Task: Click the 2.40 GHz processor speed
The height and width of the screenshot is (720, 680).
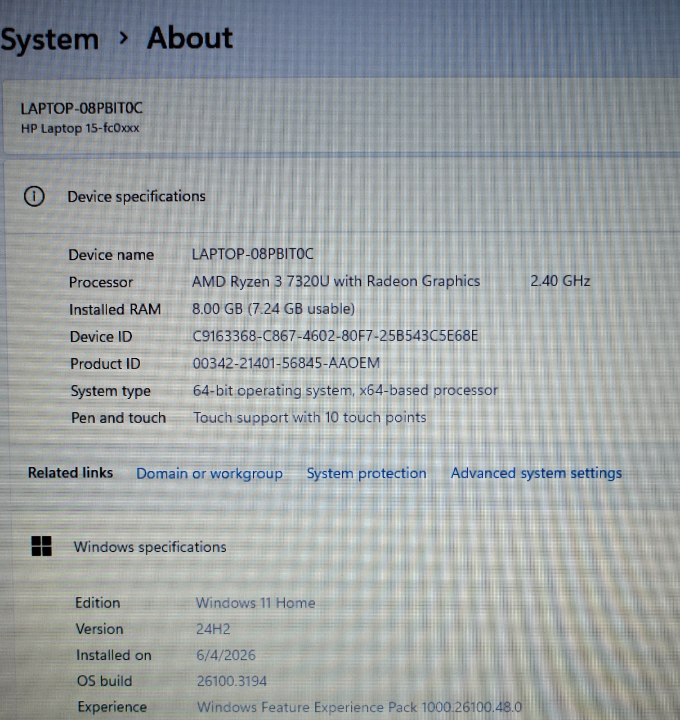Action: [x=560, y=281]
